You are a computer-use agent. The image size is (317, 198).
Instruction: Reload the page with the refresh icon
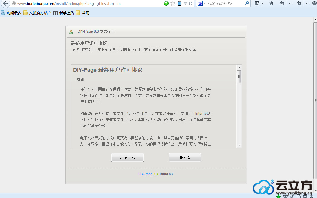[x=190, y=3]
